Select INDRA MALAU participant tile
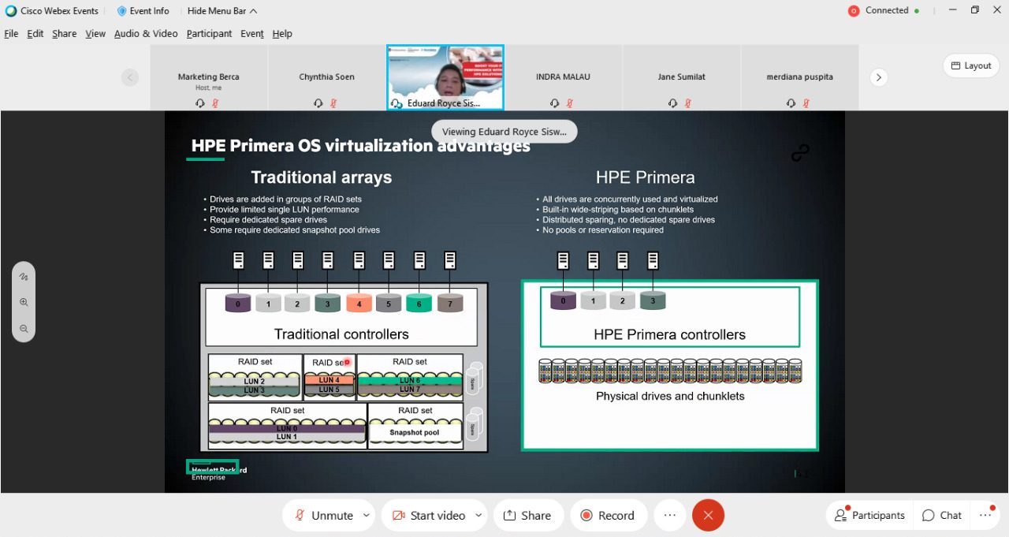Image resolution: width=1009 pixels, height=537 pixels. pos(563,77)
